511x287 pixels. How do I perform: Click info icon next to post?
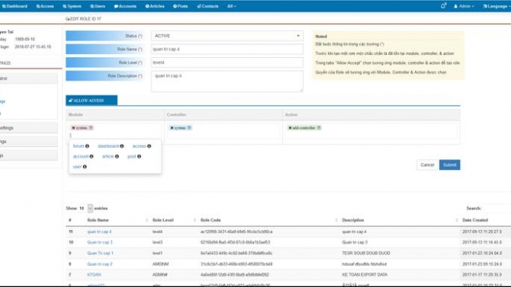[x=139, y=157]
